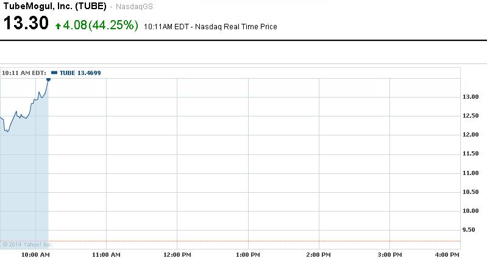Click the NasdaqGS exchange label
Screen dimensions: 487x258
pyautogui.click(x=134, y=7)
